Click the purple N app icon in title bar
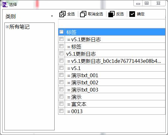Viewport: 168px width, 135px height. (5, 5)
